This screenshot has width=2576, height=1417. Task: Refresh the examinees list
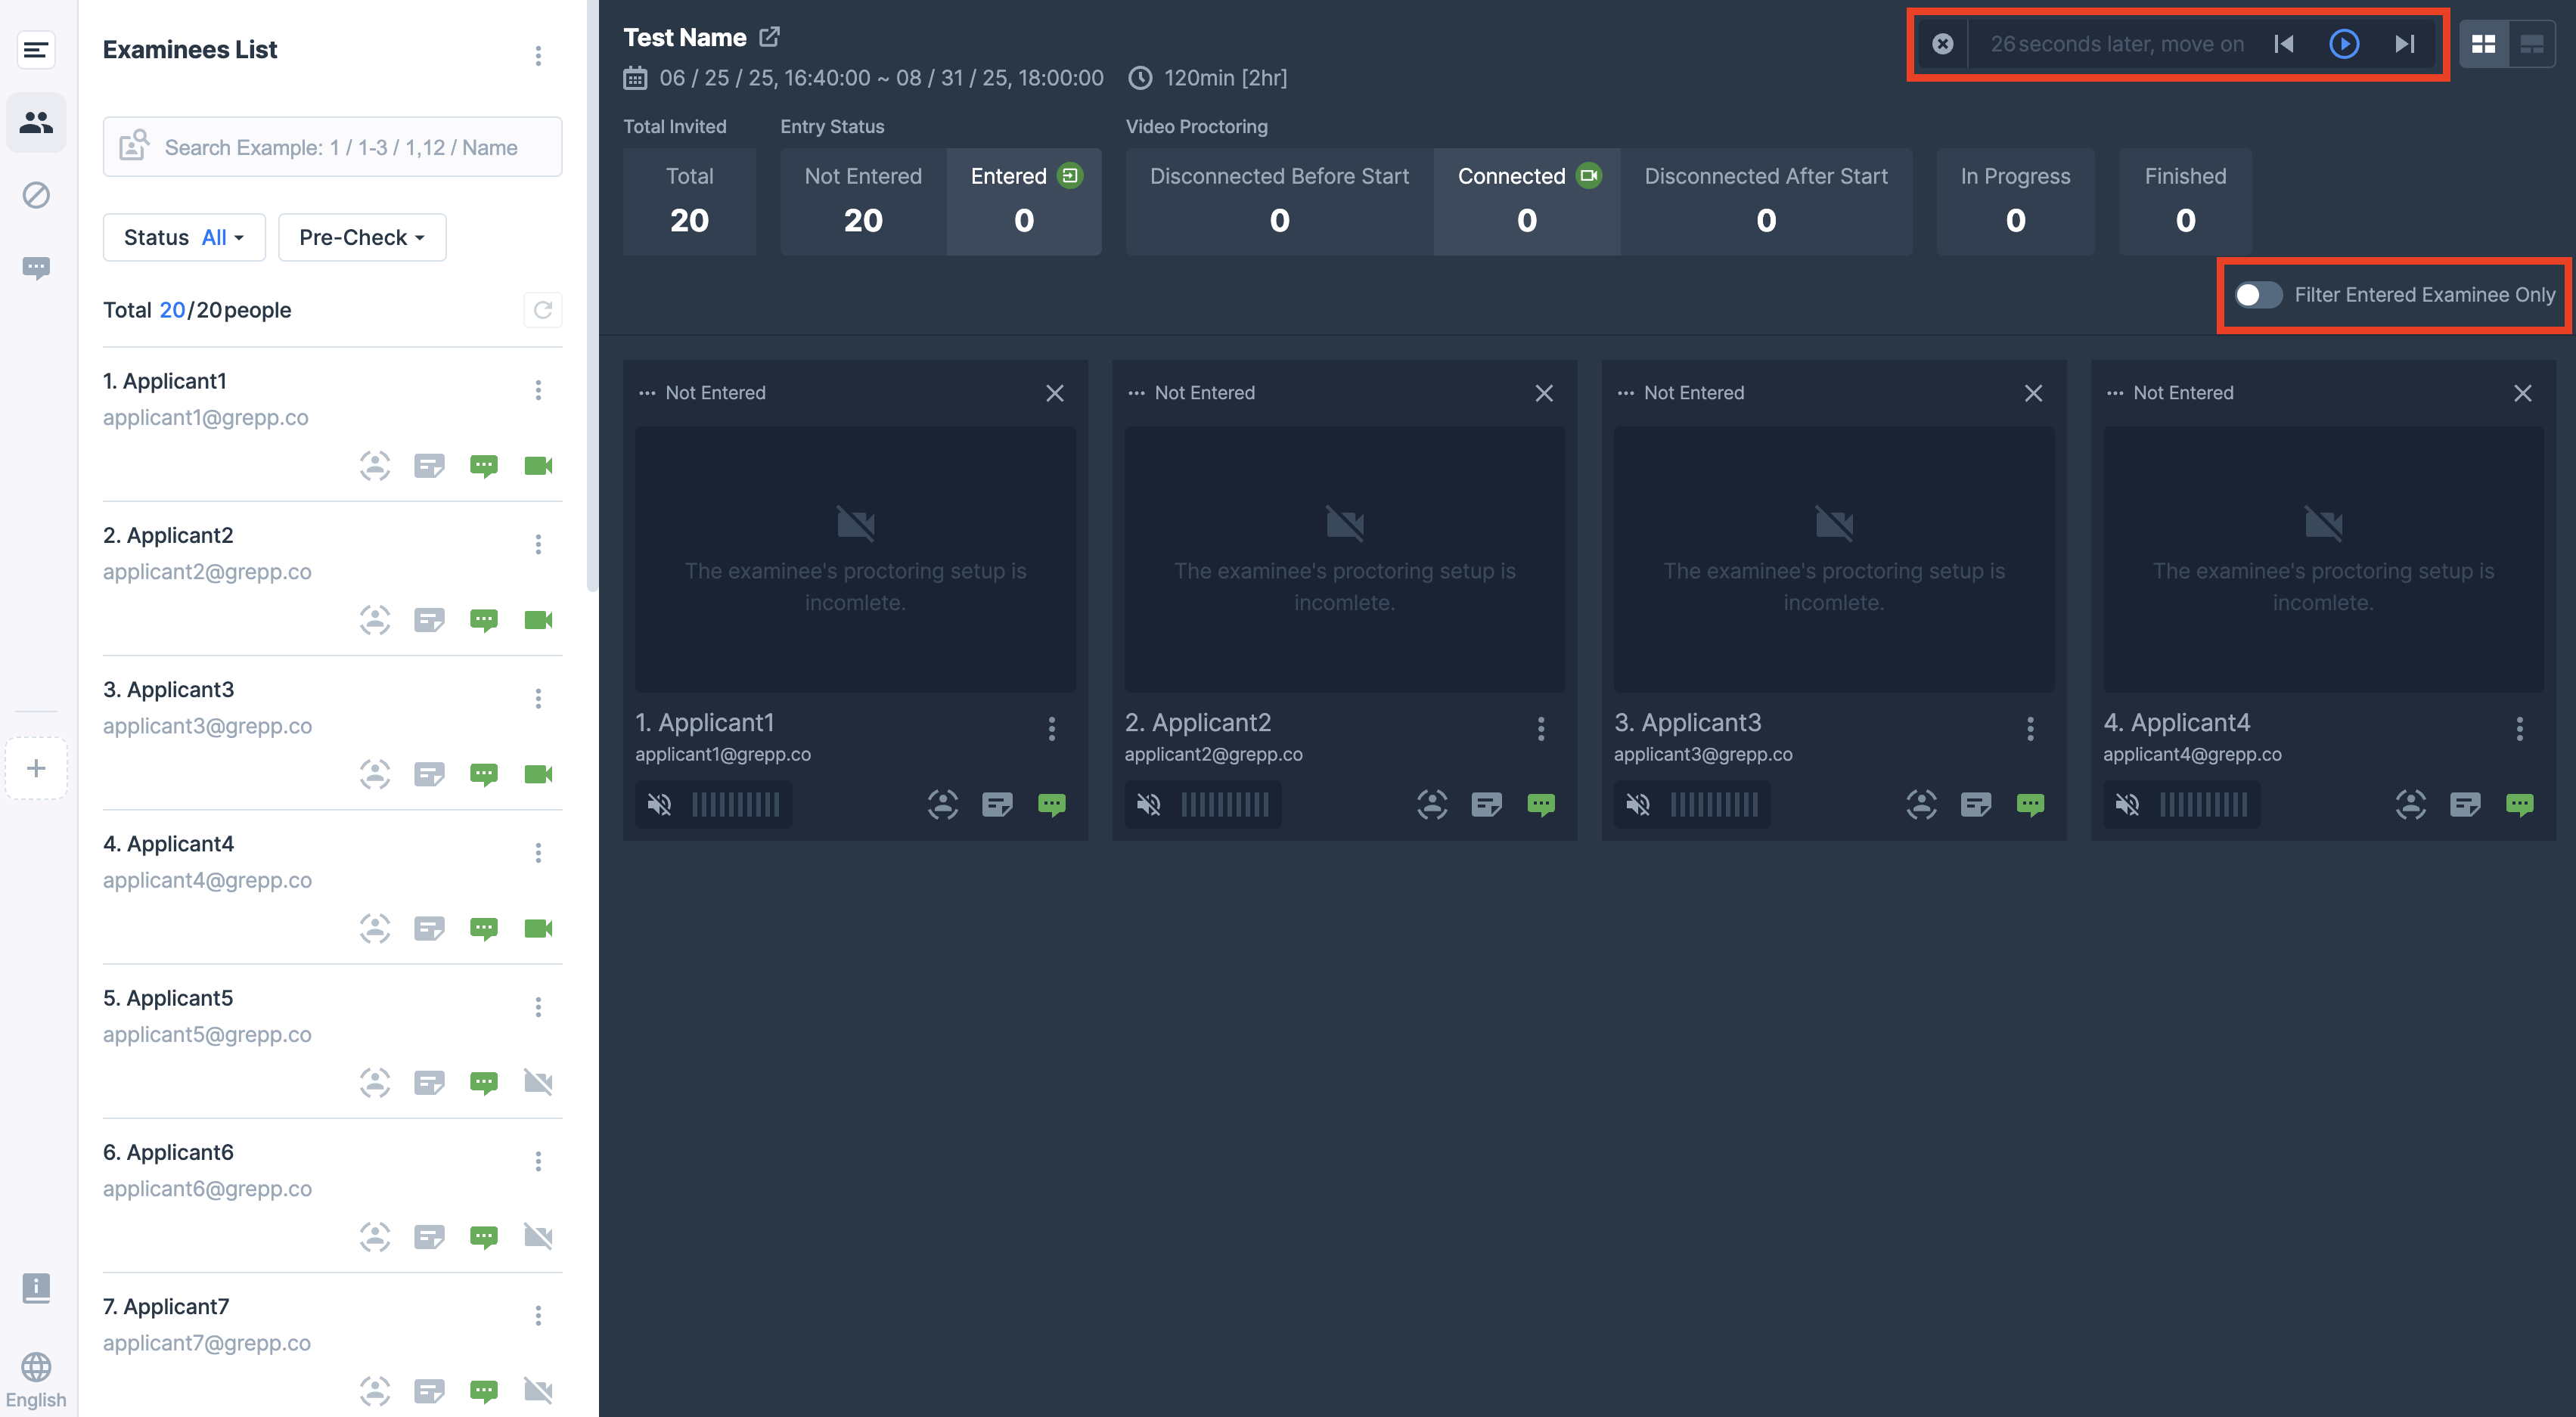542,310
